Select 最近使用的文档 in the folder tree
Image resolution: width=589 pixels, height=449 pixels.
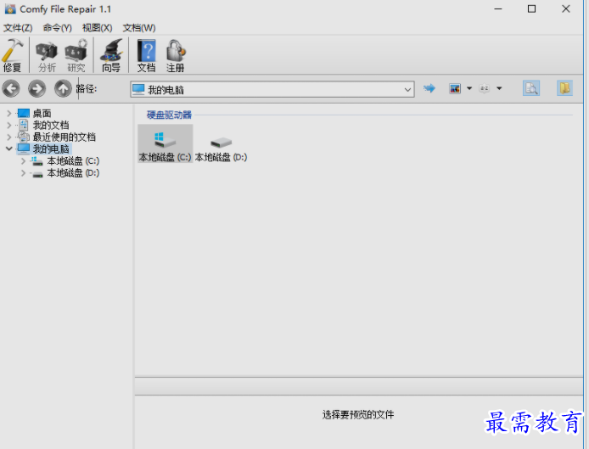(x=64, y=138)
